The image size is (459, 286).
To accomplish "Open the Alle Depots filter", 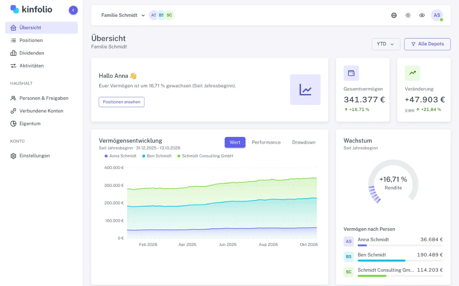I will pyautogui.click(x=427, y=44).
